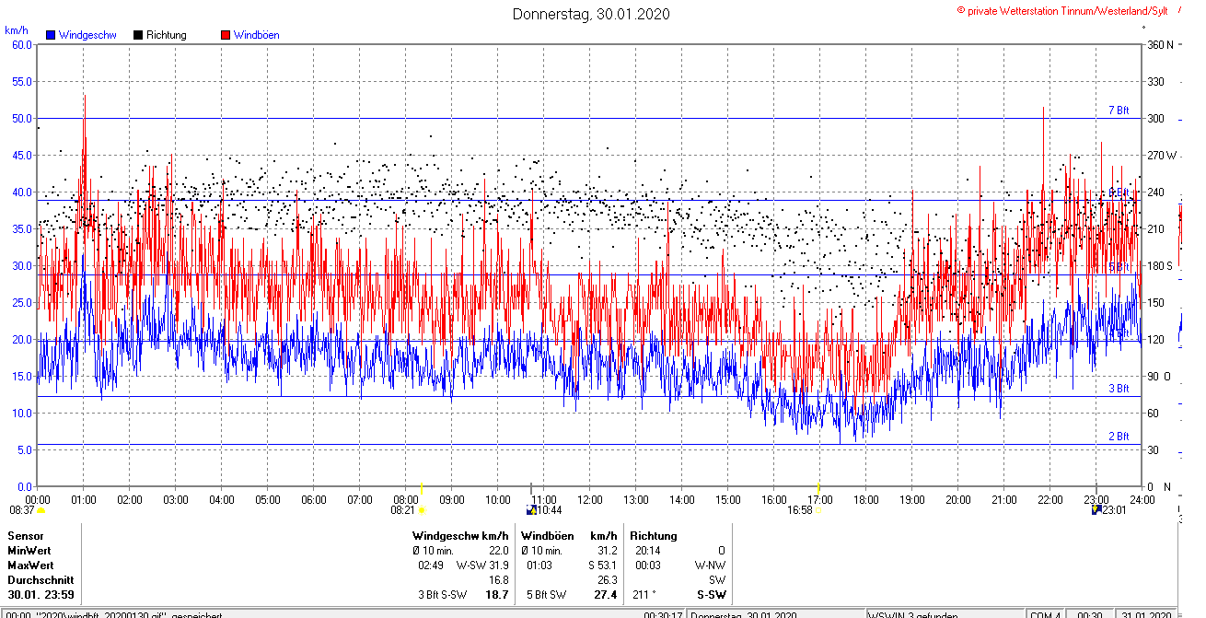Viewport: 1206px width, 618px height.
Task: Click the 90 O direction axis label
Action: click(x=1159, y=376)
